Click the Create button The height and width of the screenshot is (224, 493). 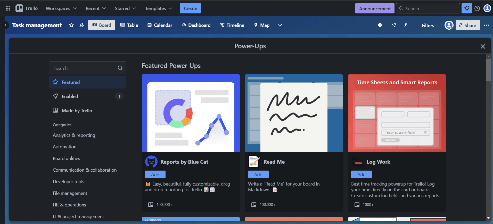point(190,8)
